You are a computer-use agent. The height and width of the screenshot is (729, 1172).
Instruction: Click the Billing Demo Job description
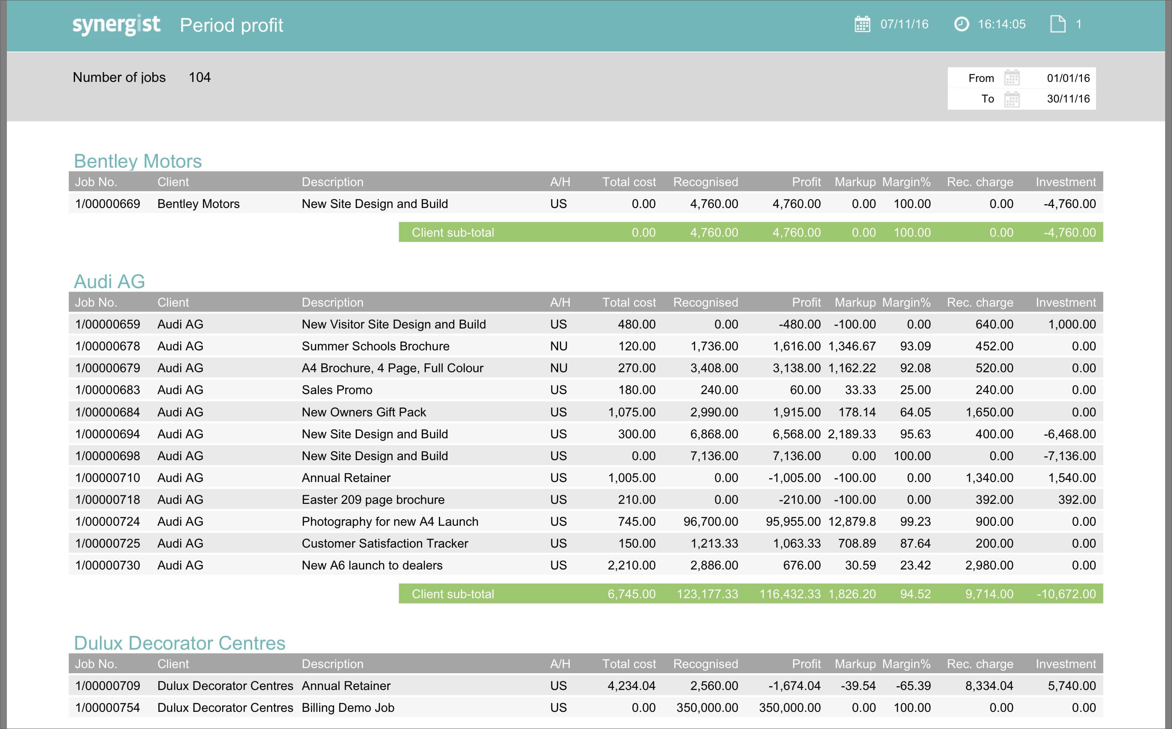point(348,708)
